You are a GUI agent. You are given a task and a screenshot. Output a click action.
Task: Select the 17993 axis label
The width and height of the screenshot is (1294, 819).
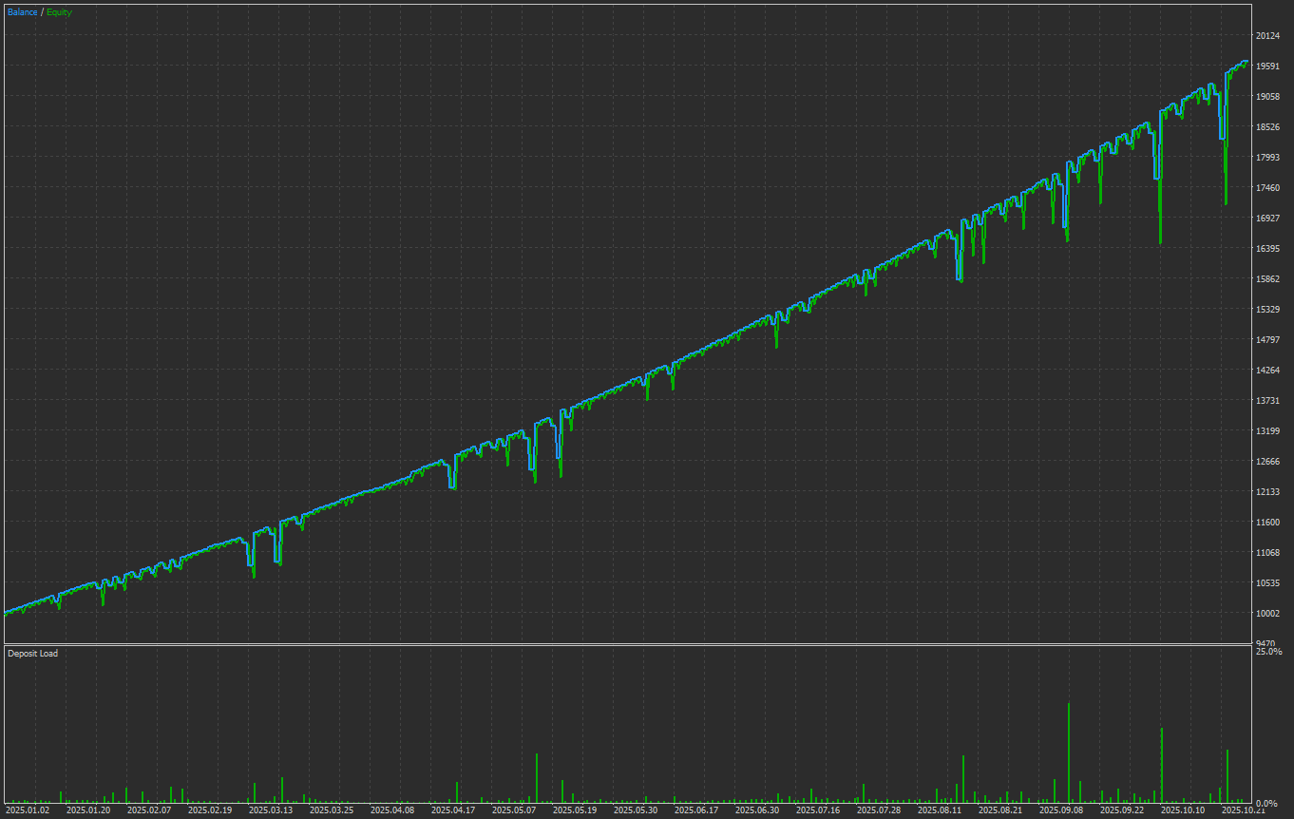(x=1266, y=158)
